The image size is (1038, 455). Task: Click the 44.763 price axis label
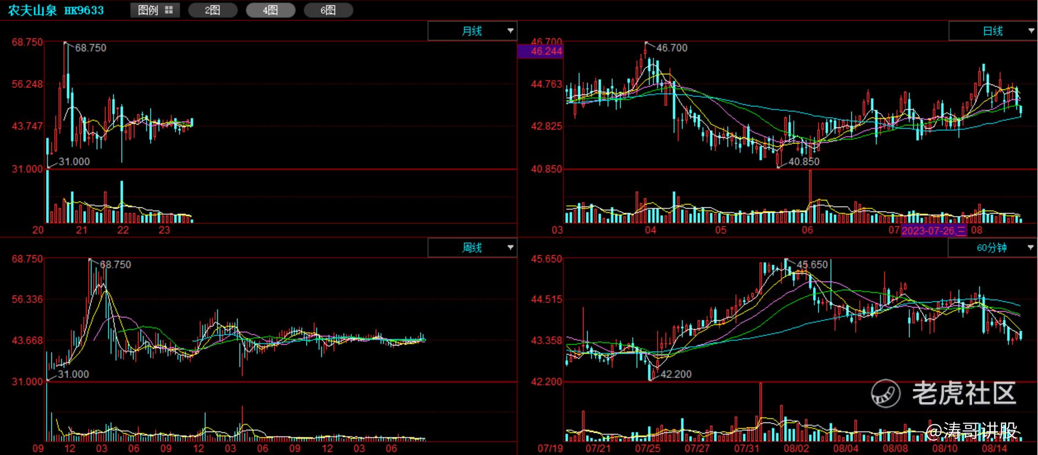[547, 84]
